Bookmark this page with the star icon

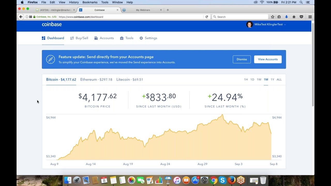pyautogui.click(x=273, y=17)
